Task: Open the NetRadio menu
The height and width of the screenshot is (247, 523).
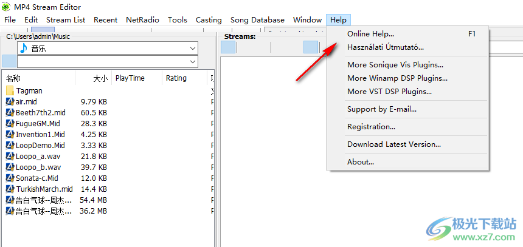Action: pos(142,20)
